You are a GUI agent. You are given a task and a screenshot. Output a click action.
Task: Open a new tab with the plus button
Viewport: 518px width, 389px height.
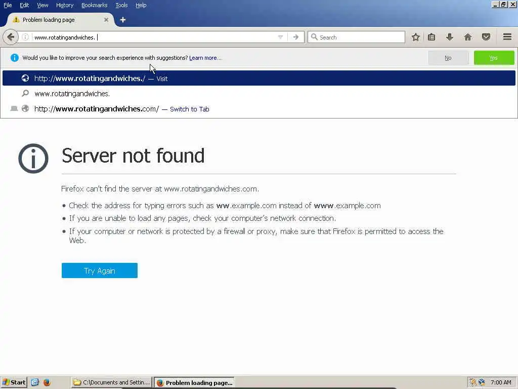click(x=123, y=20)
